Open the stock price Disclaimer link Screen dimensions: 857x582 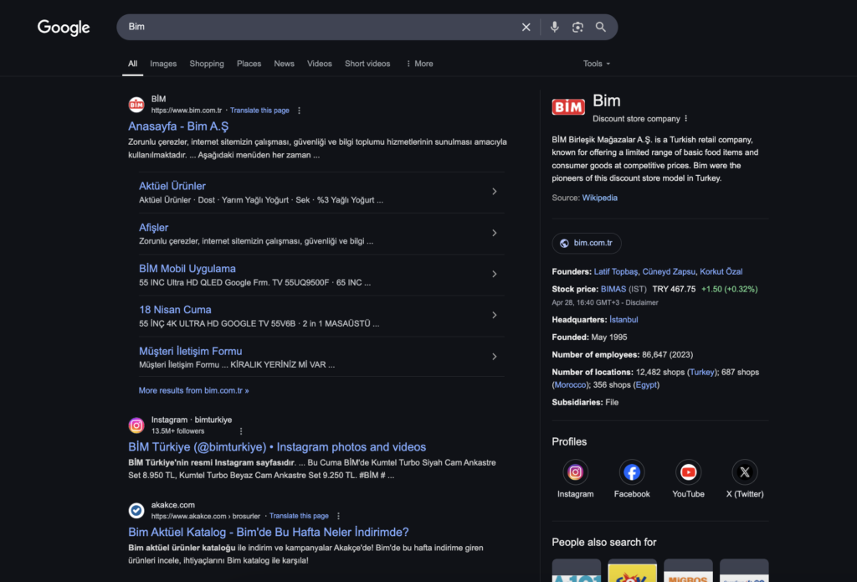642,302
